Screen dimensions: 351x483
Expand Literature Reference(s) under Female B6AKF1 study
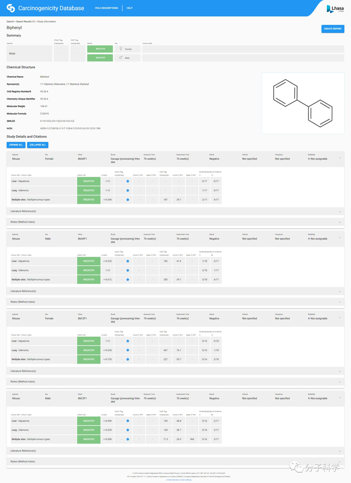(x=175, y=211)
